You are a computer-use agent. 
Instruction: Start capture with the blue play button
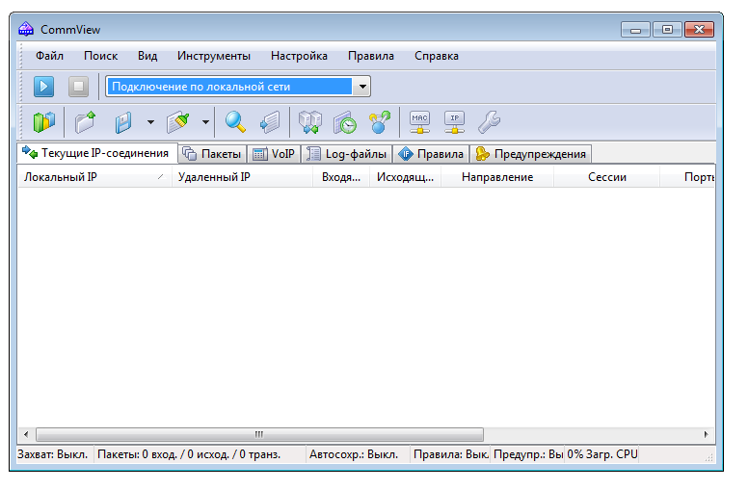click(44, 87)
